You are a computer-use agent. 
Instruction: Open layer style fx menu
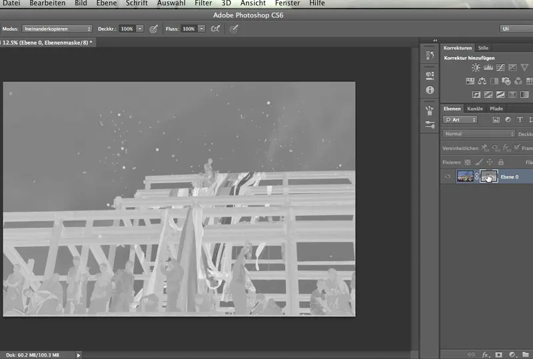486,354
